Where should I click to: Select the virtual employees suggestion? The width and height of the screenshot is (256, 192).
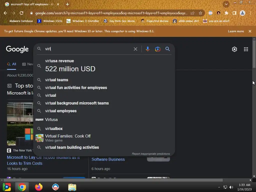[x=104, y=111]
